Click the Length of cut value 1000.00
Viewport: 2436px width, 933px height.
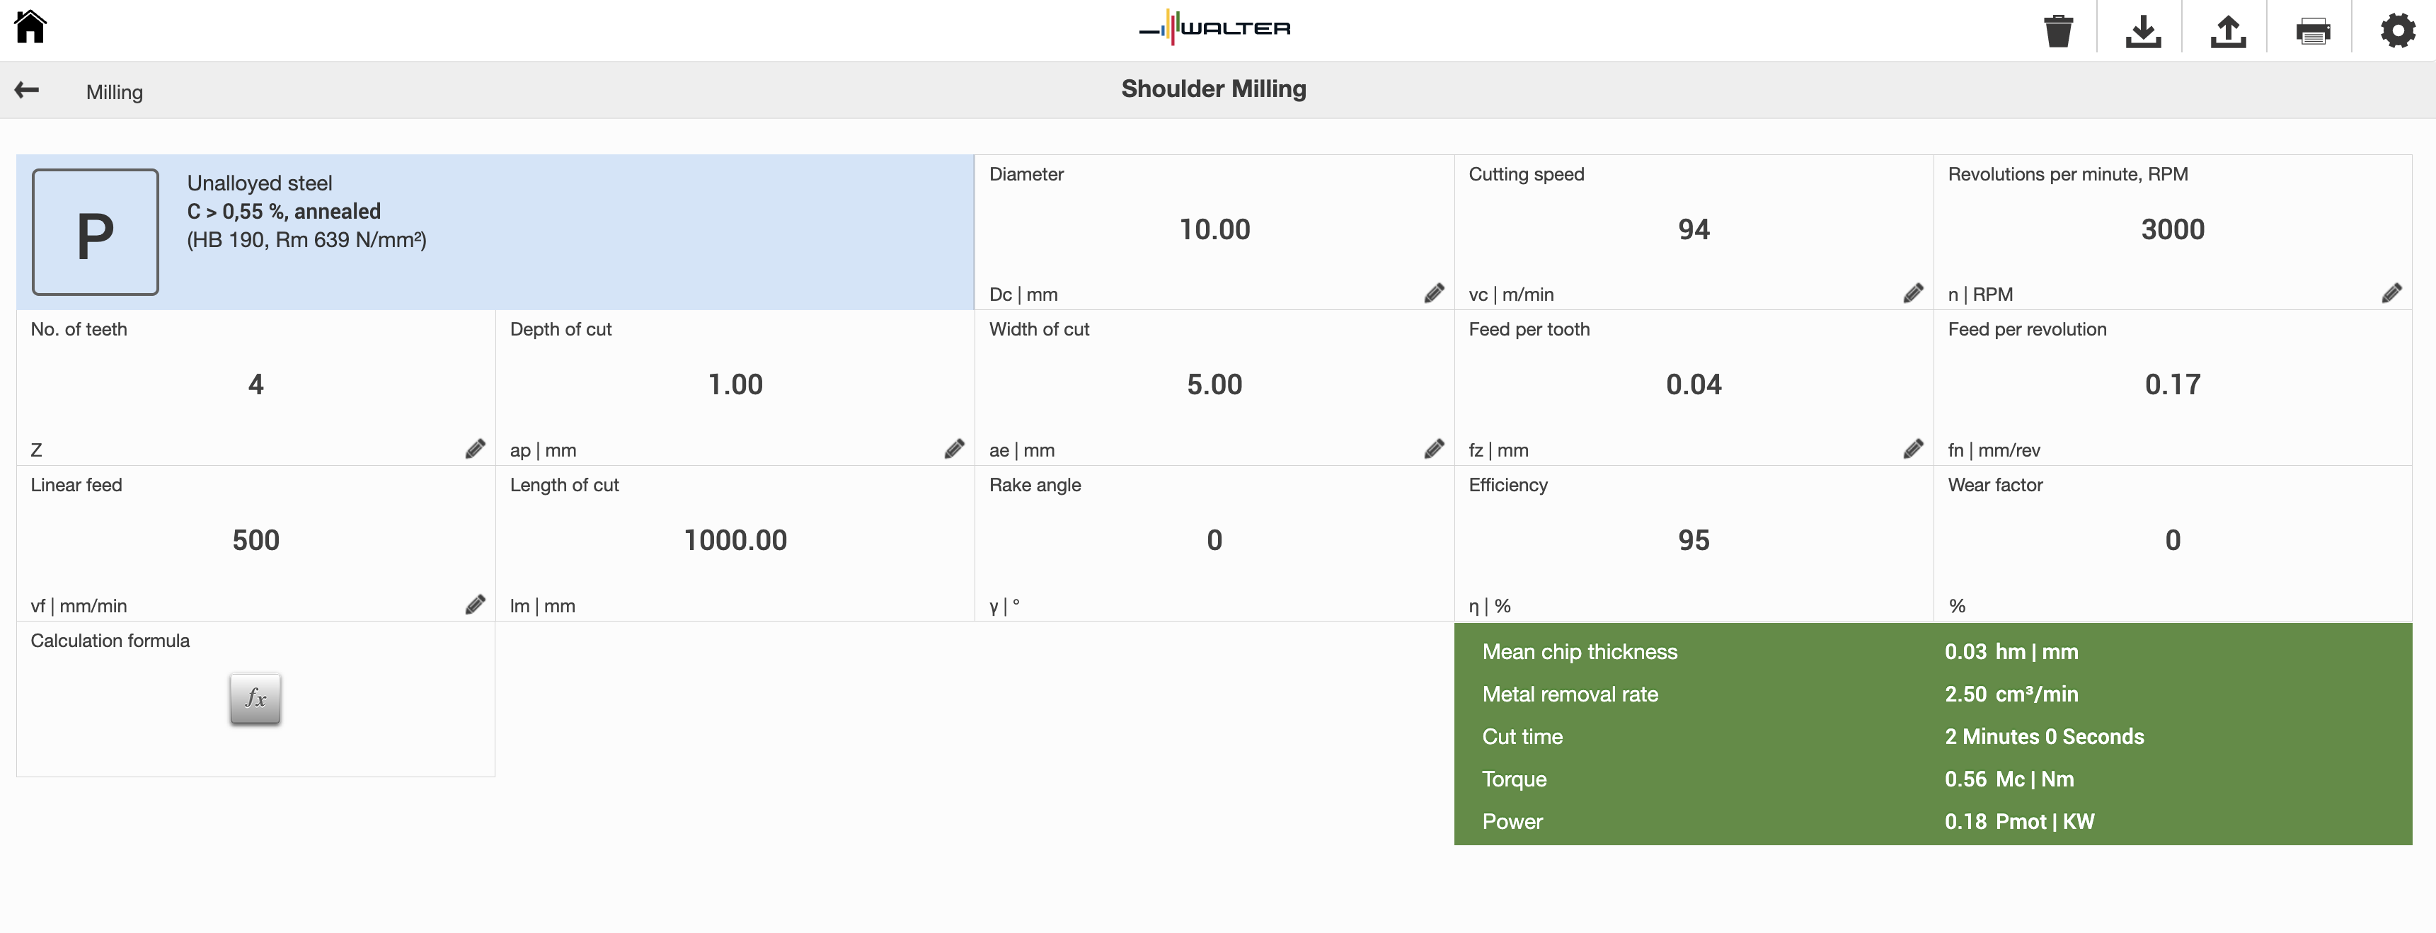coord(735,540)
